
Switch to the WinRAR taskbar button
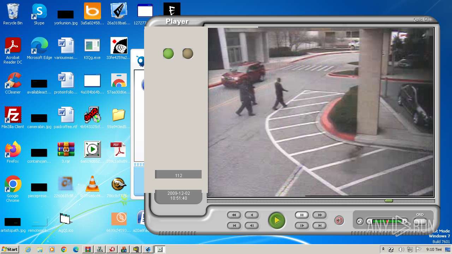point(88,249)
